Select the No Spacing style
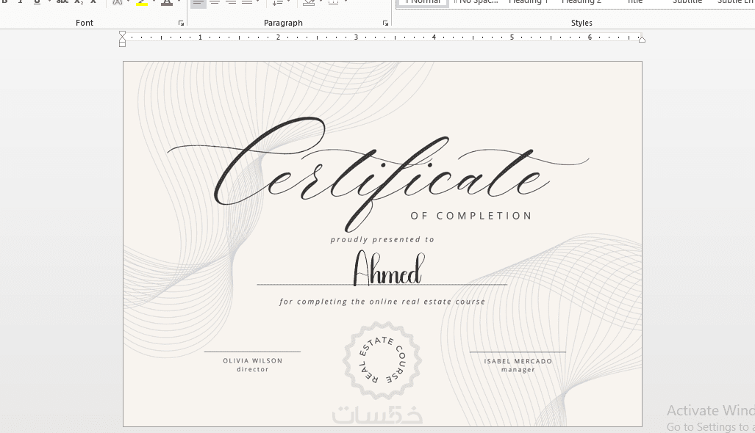 point(476,3)
